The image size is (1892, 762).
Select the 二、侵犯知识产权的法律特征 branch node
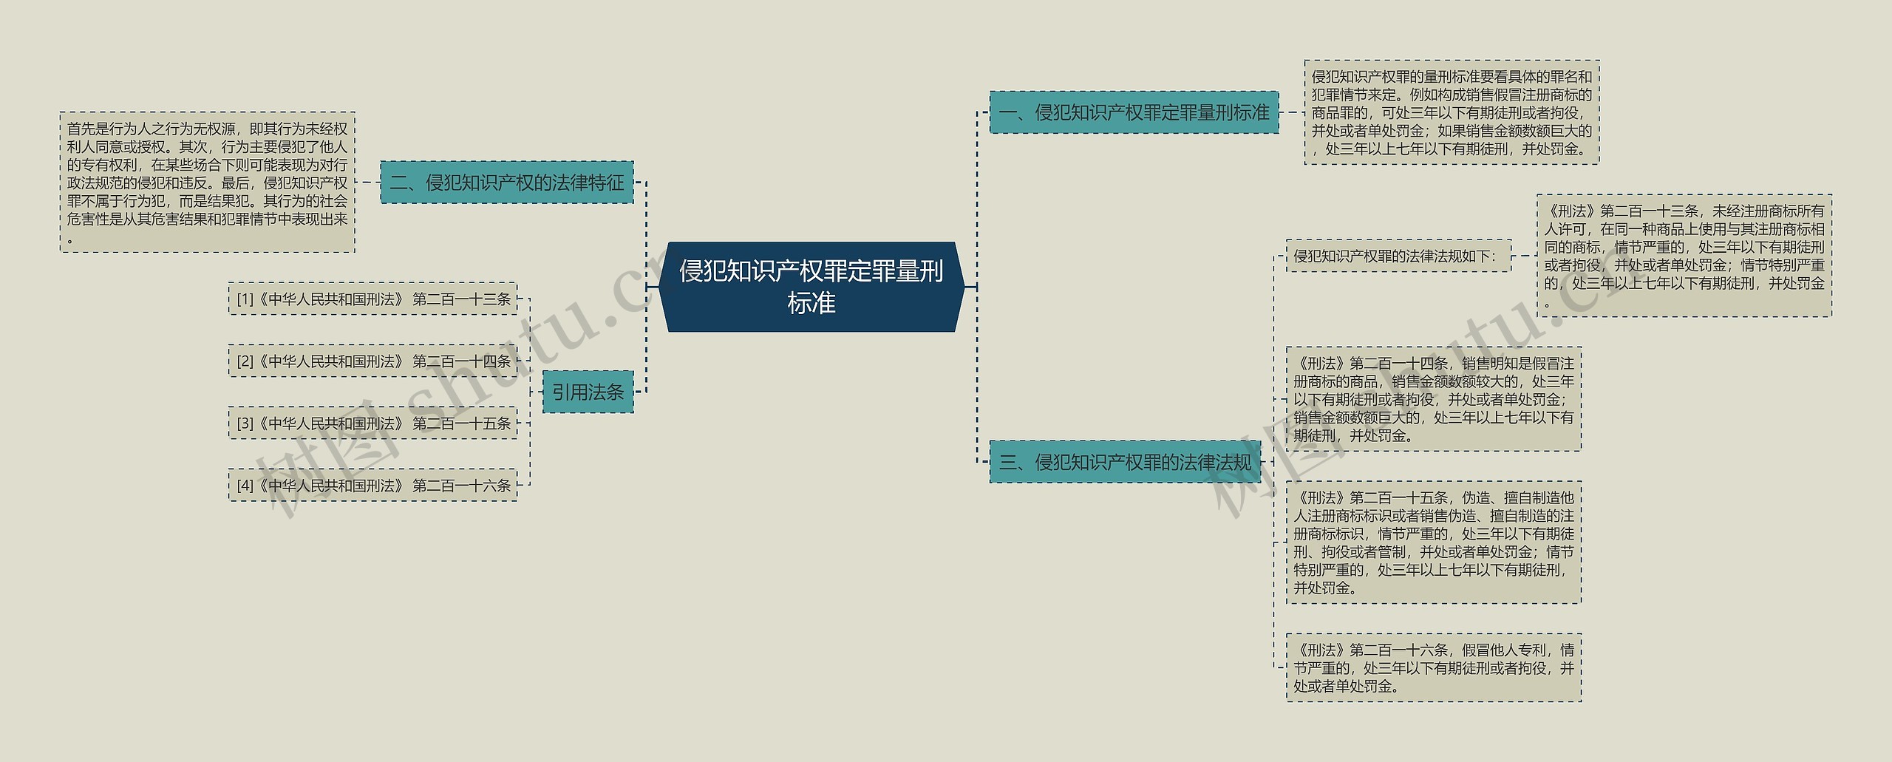(506, 183)
